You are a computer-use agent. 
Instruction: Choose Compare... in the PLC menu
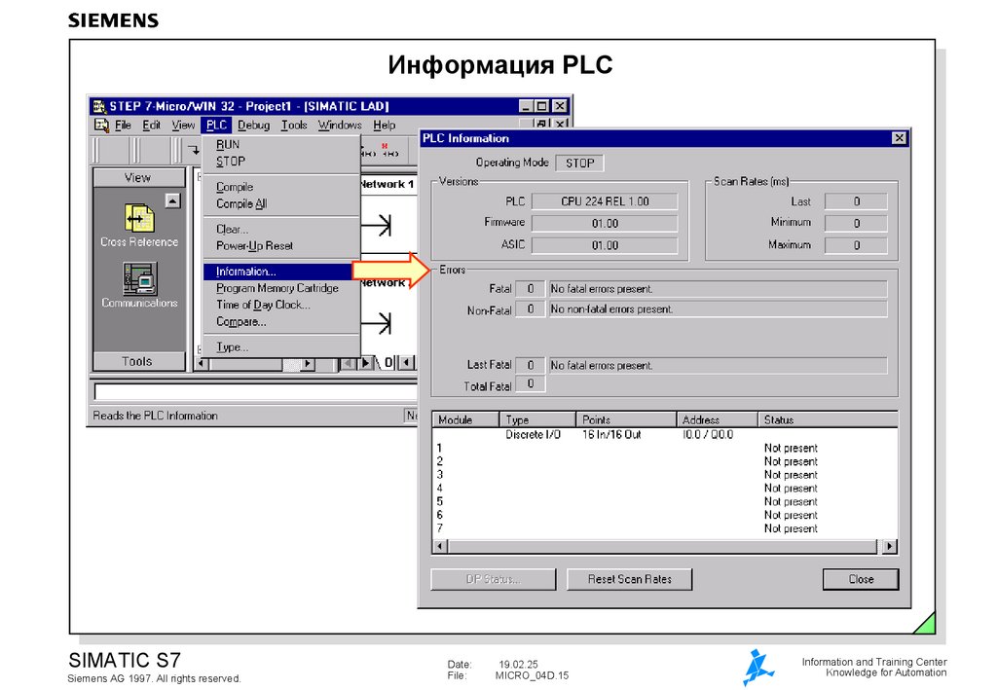click(x=280, y=321)
